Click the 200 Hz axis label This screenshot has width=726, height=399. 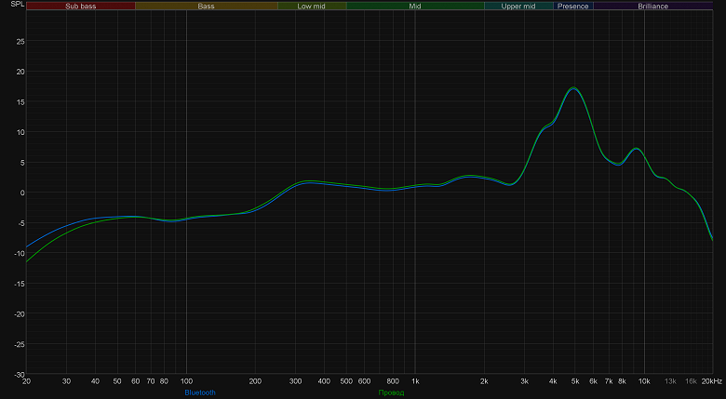255,381
